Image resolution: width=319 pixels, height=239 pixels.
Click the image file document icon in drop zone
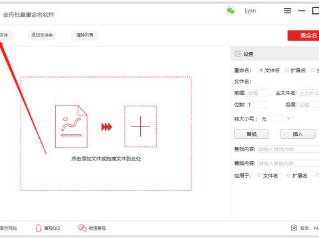[71, 126]
